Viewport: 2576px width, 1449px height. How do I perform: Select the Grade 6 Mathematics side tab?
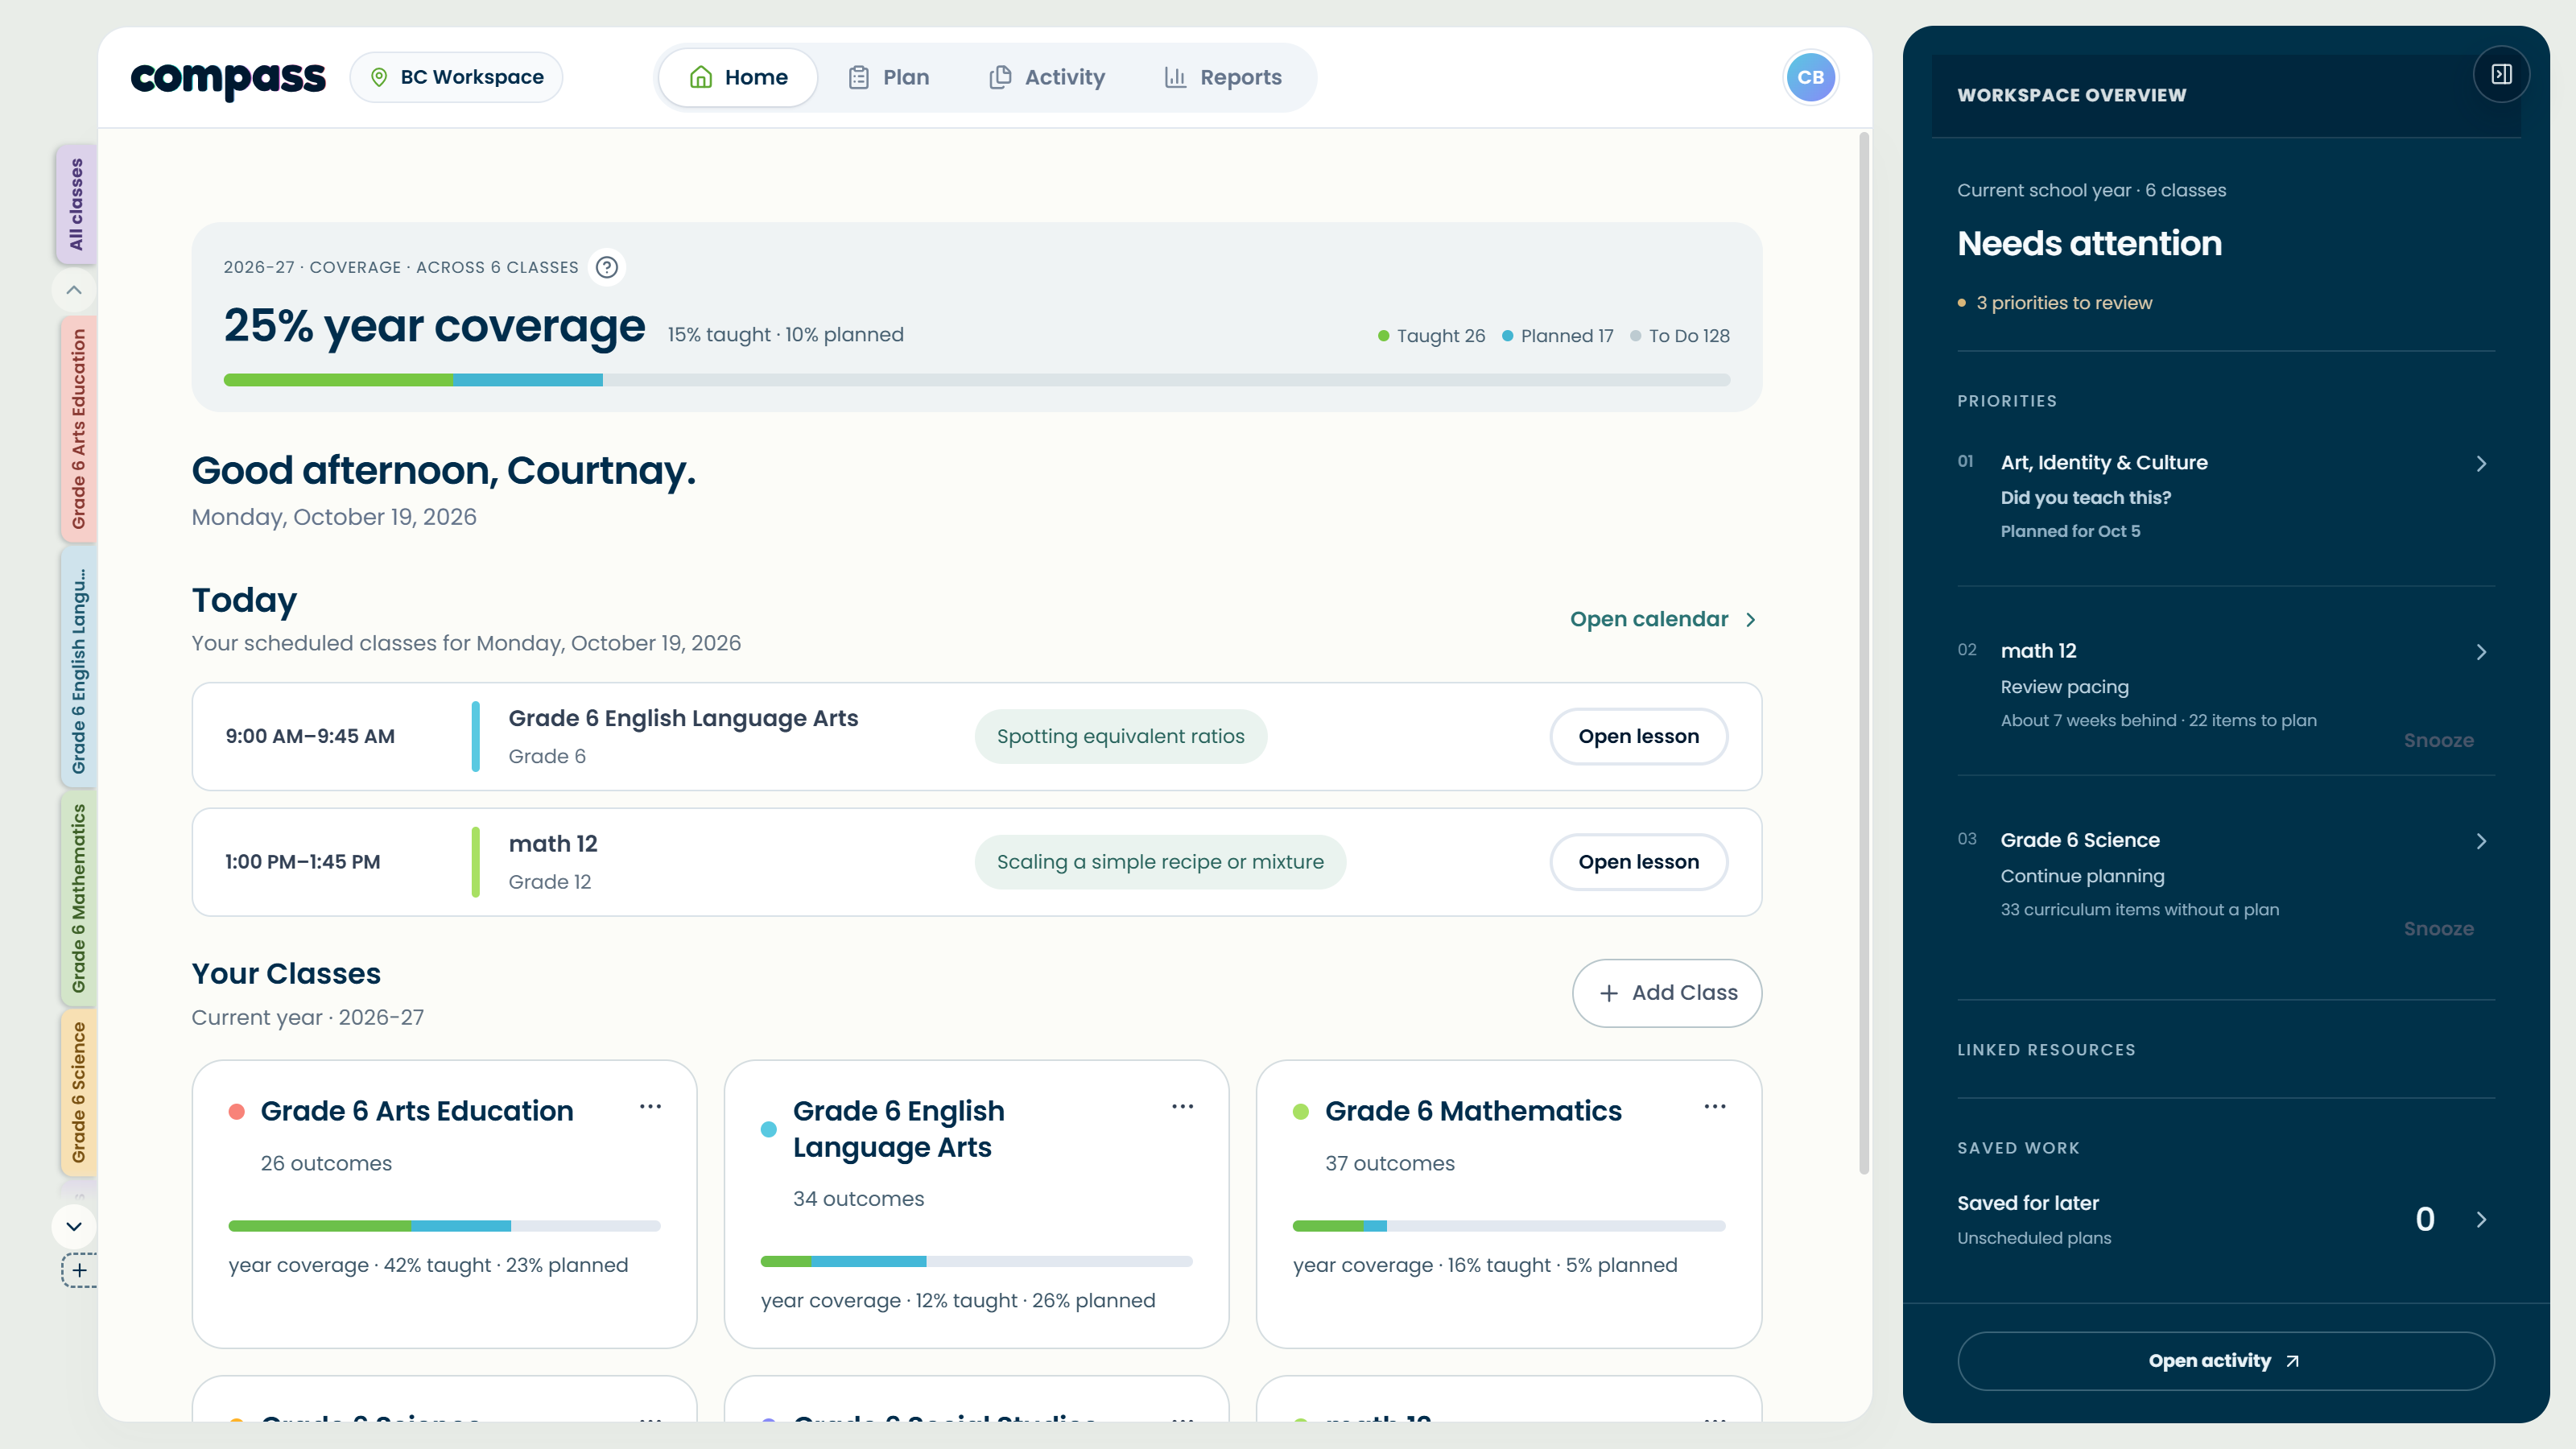click(78, 898)
